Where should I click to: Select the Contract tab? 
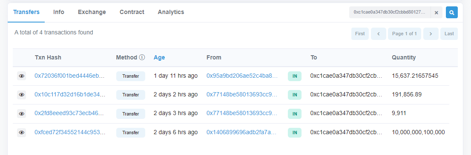(x=132, y=12)
